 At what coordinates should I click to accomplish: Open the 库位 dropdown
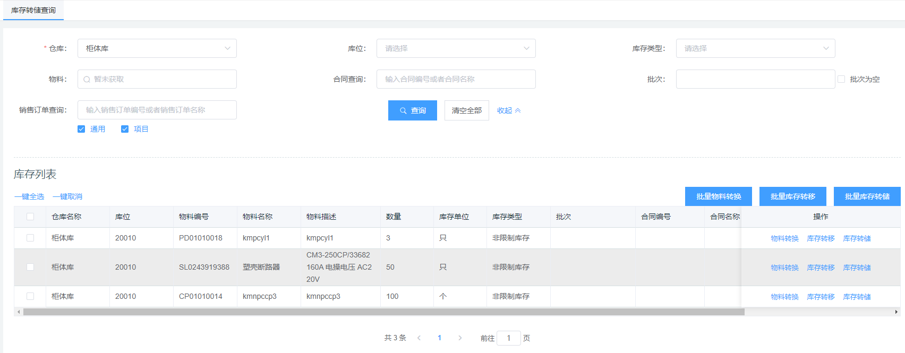click(456, 48)
